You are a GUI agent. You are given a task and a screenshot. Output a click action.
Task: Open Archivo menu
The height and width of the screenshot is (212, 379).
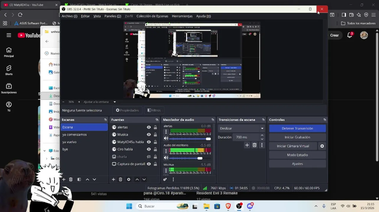pos(69,16)
